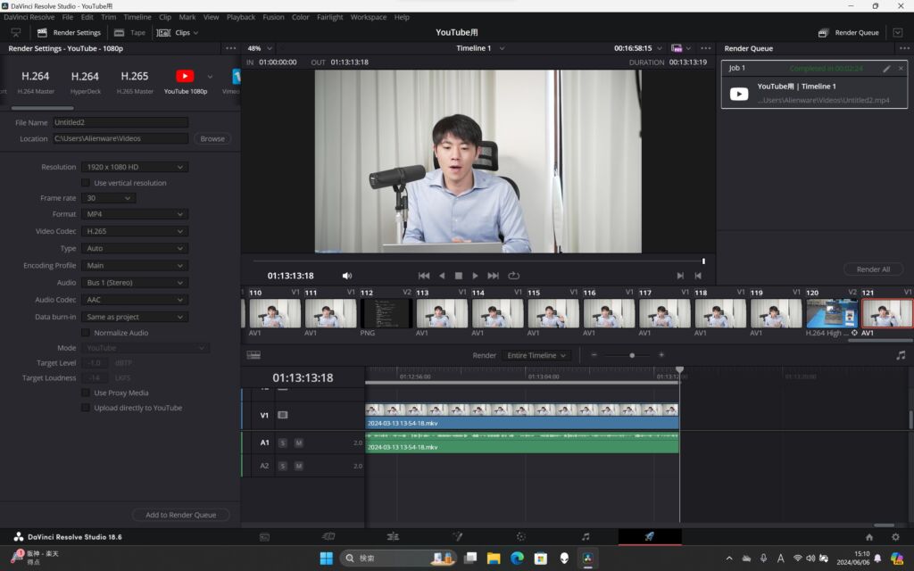Screen dimensions: 914x571
Task: Click the Render All button
Action: click(x=873, y=269)
